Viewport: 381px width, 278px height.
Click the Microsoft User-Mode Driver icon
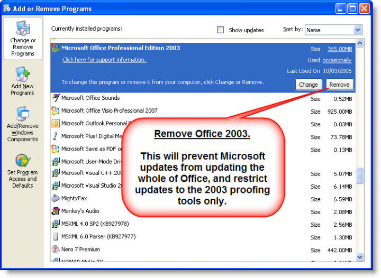click(x=56, y=161)
